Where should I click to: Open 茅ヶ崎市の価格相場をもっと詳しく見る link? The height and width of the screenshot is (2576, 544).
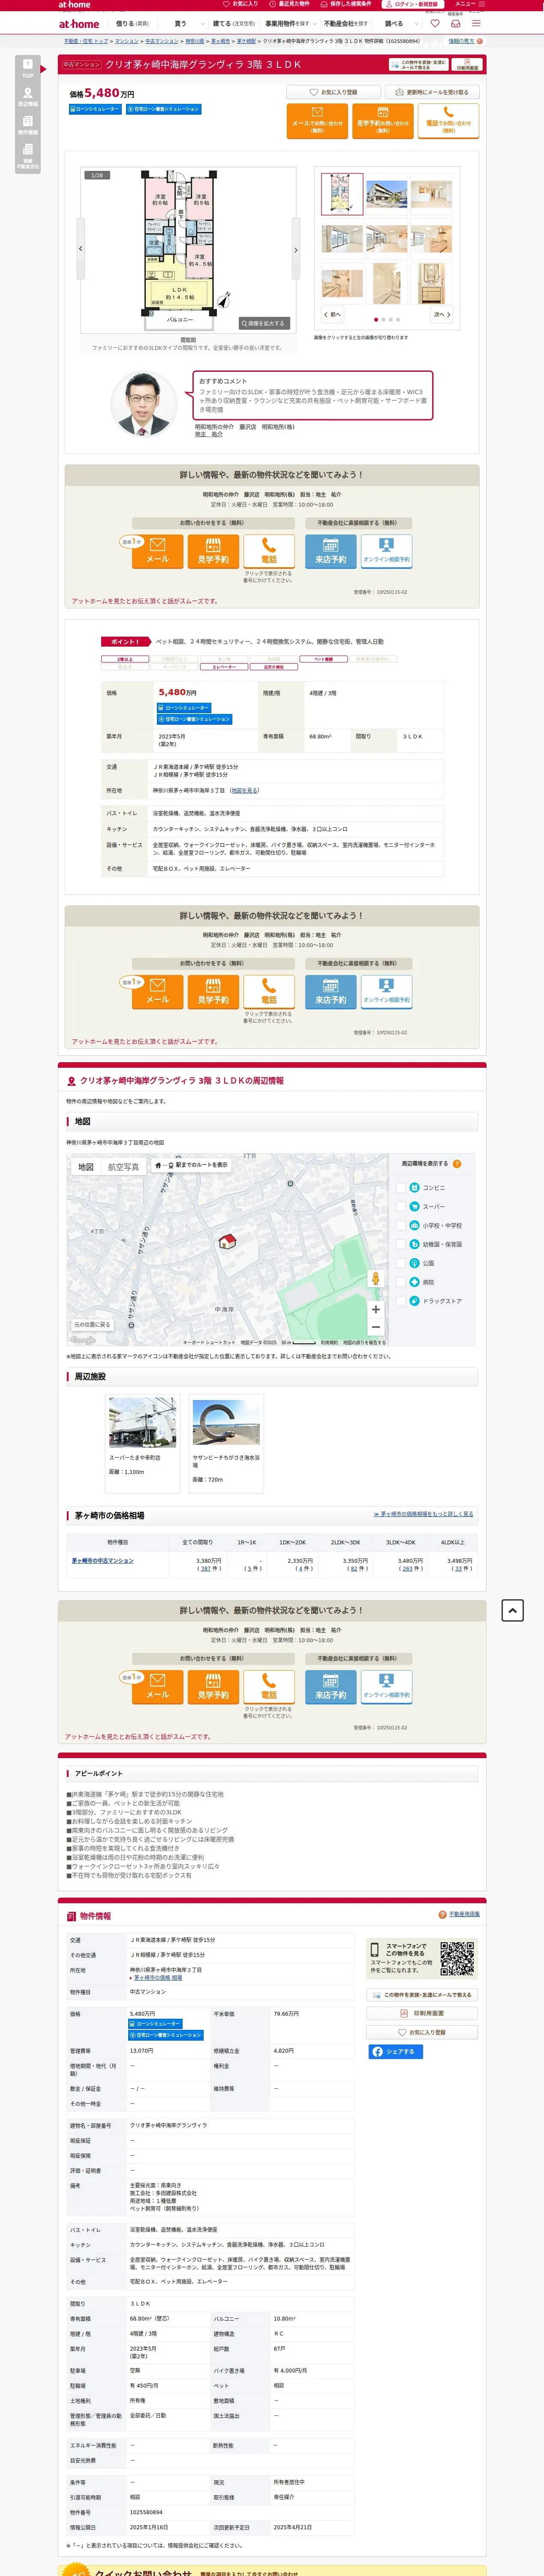[423, 1514]
